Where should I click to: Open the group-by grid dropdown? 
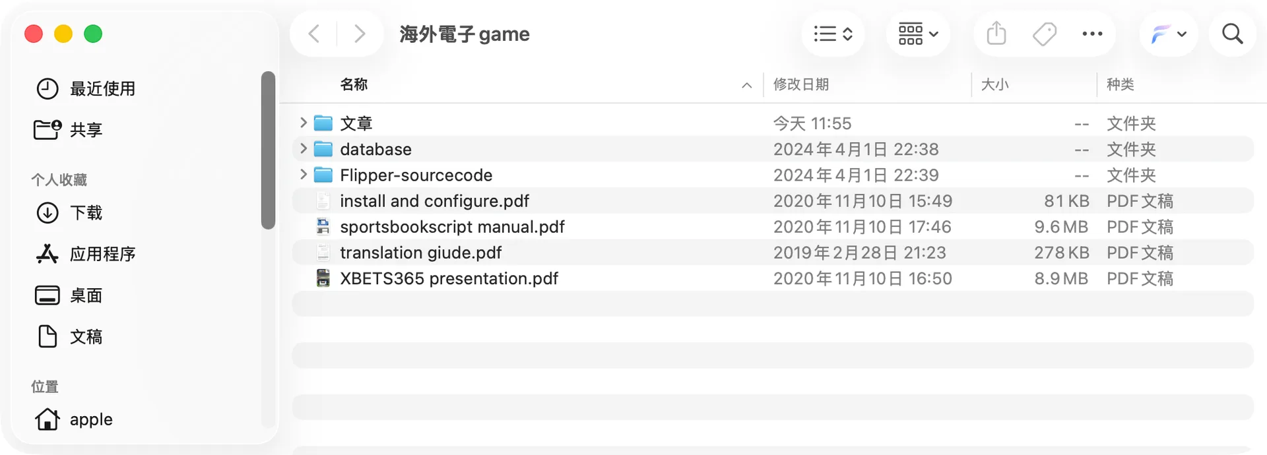[x=918, y=34]
